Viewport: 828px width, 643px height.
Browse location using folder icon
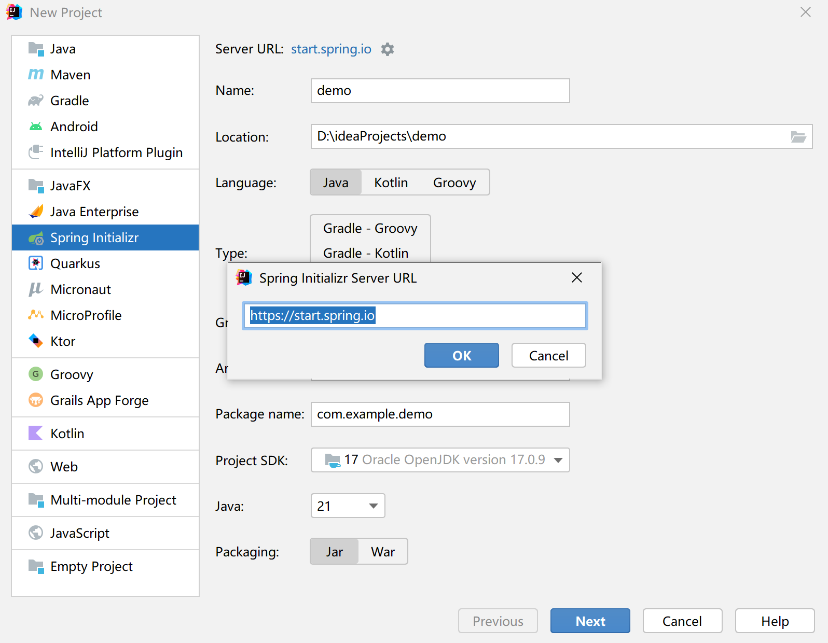click(798, 137)
